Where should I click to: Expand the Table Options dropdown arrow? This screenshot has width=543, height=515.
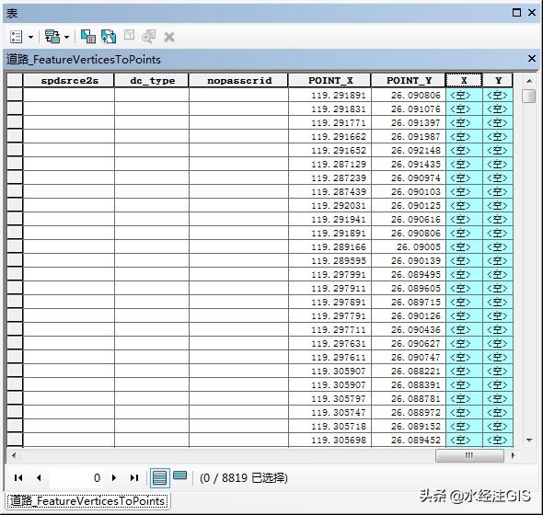(30, 37)
